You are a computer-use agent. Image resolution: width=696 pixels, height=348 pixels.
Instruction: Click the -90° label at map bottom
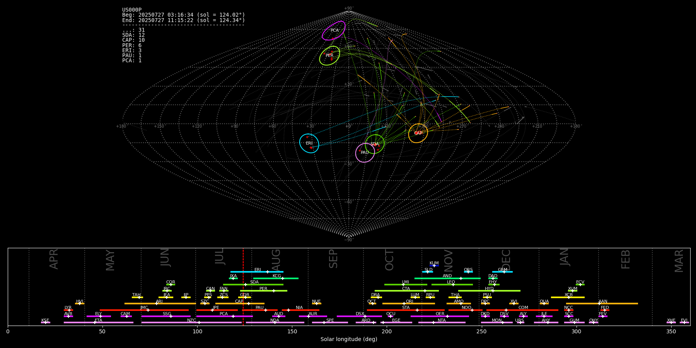348,240
